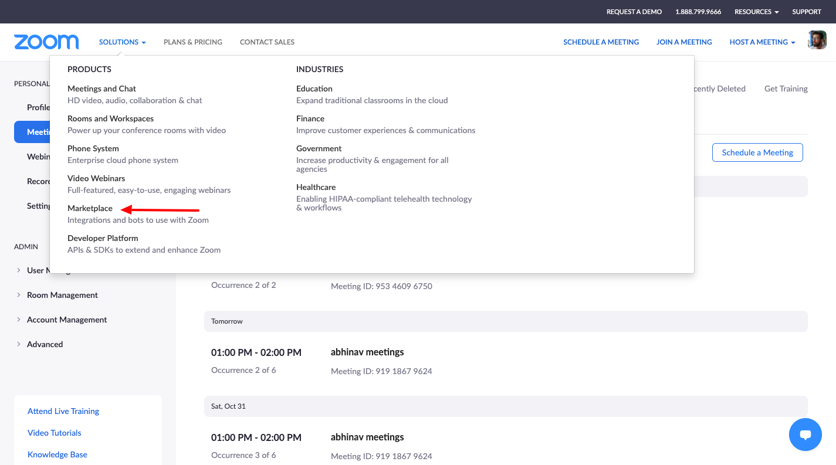Open the Tomorrow abhinav meetings entry
836x465 pixels.
[x=367, y=352]
